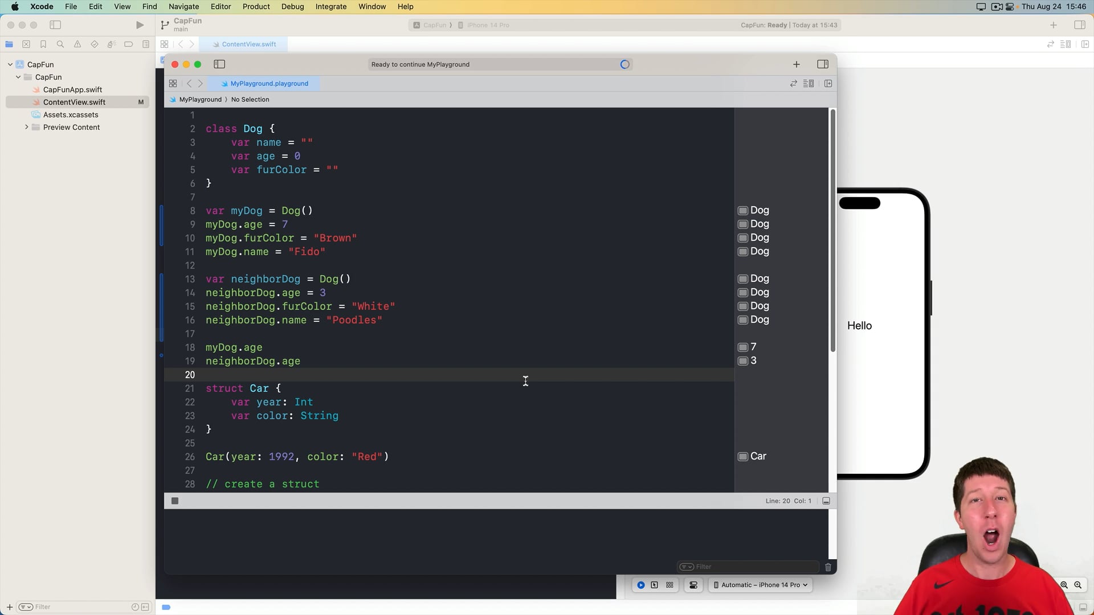Open Source Control navigator icon
This screenshot has height=615, width=1094.
coord(26,44)
